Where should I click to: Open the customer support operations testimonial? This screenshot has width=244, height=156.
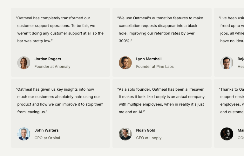click(x=60, y=29)
